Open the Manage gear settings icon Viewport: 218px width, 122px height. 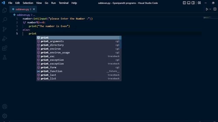[x=4, y=116]
